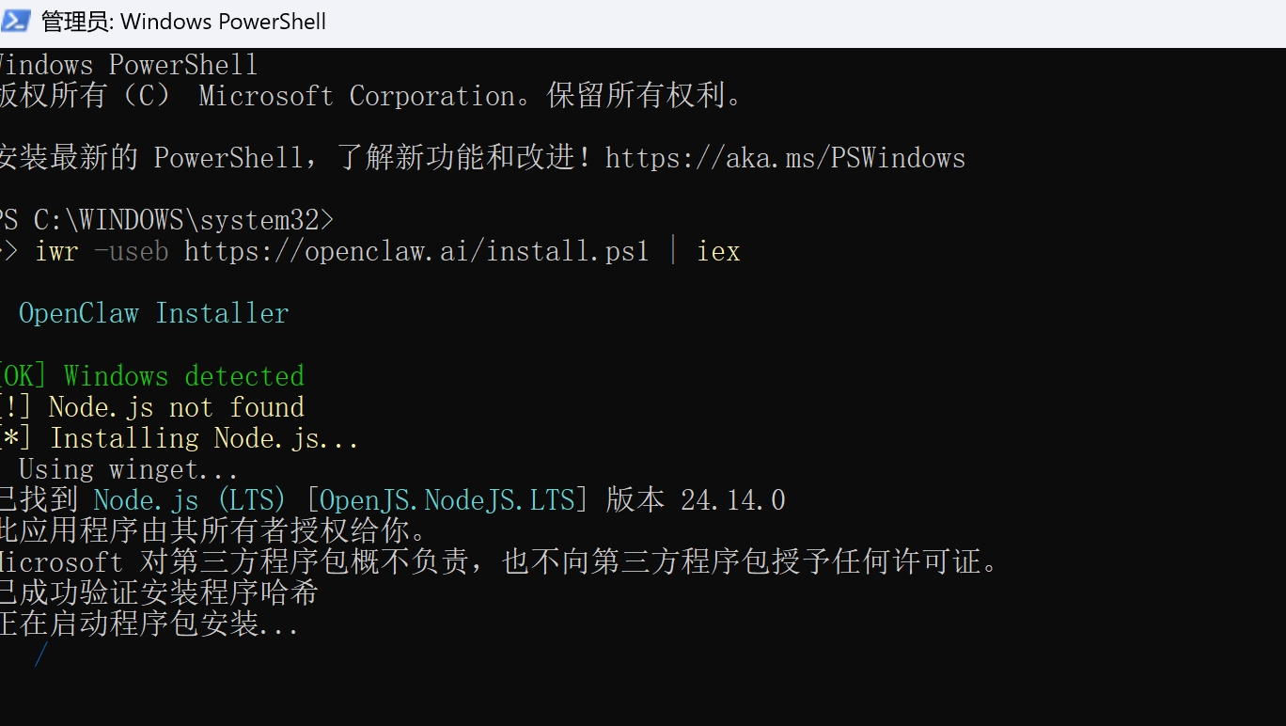Viewport: 1286px width, 726px height.
Task: Click the "Node.js not found" warning line
Action: [x=177, y=407]
